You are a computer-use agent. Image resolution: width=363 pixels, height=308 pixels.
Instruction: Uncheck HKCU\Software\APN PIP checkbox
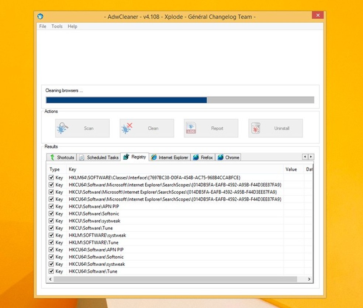point(51,206)
